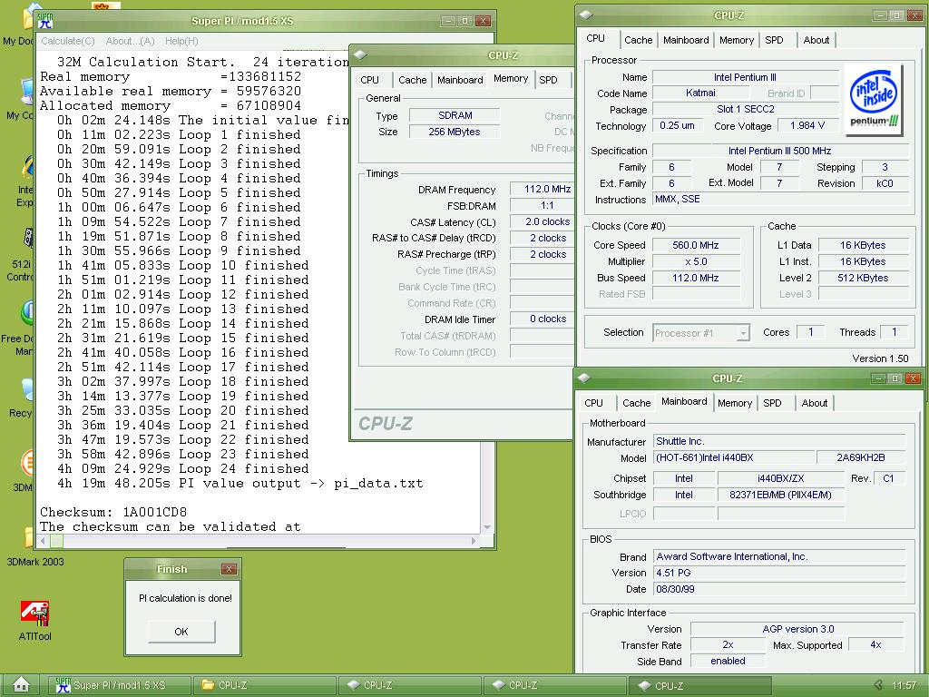Select the SPD tab in the middle CPU-Z window
929x697 pixels.
click(x=548, y=80)
